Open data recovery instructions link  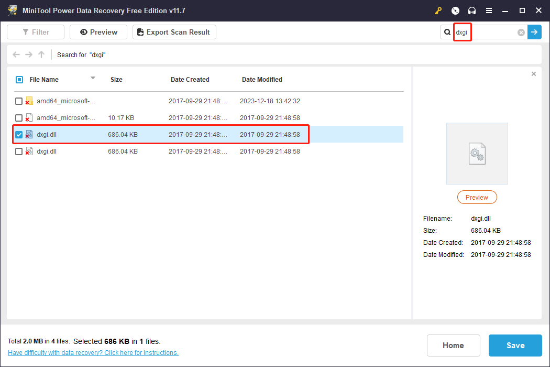[x=93, y=353]
